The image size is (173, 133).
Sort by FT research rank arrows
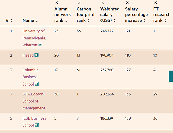pos(165,21)
